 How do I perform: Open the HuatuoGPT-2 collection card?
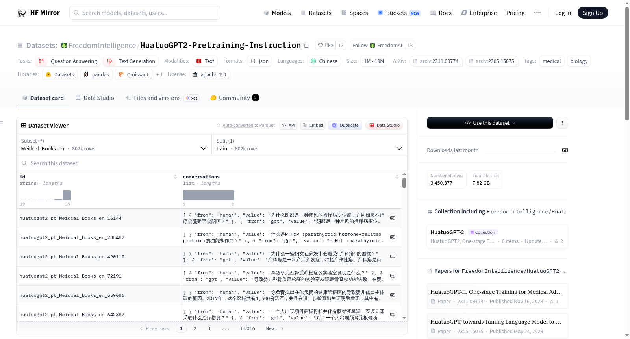coord(497,236)
